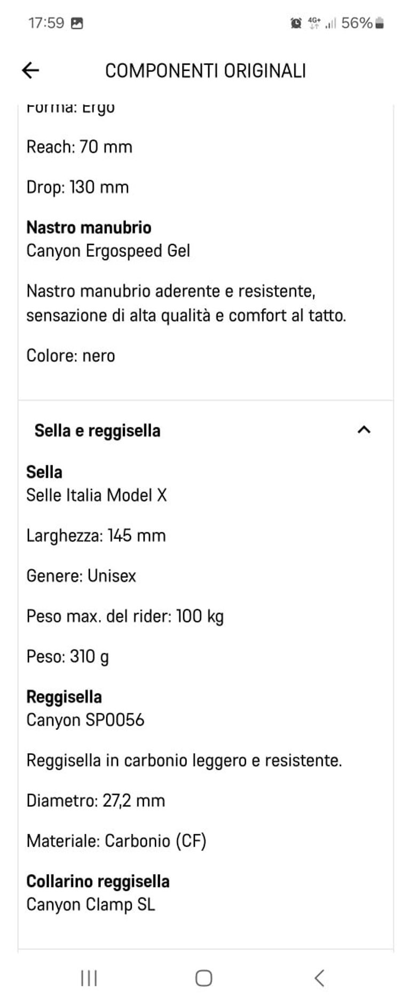Tap the COMPONENTI ORIGINALI page title
This screenshot has width=411, height=1004.
point(205,70)
